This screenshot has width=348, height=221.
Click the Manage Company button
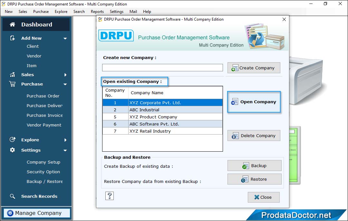coord(37,213)
